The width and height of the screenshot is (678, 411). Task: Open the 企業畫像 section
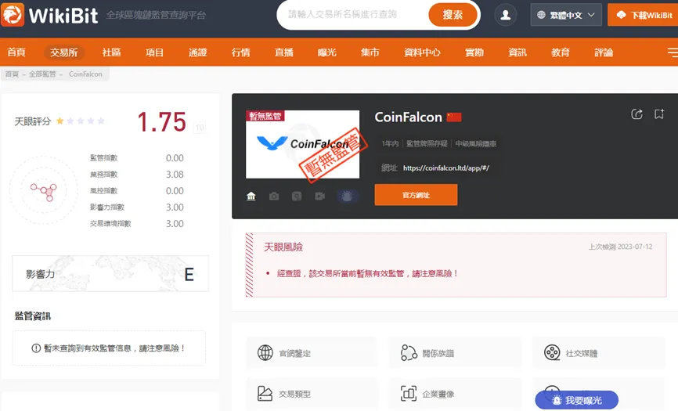pyautogui.click(x=455, y=394)
